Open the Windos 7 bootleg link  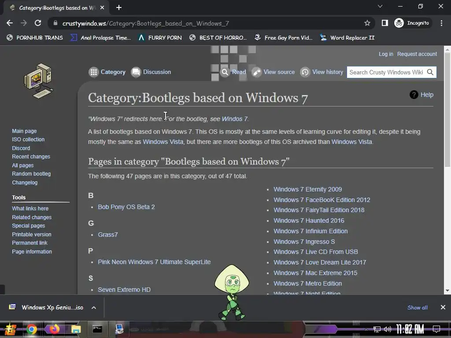coord(234,119)
